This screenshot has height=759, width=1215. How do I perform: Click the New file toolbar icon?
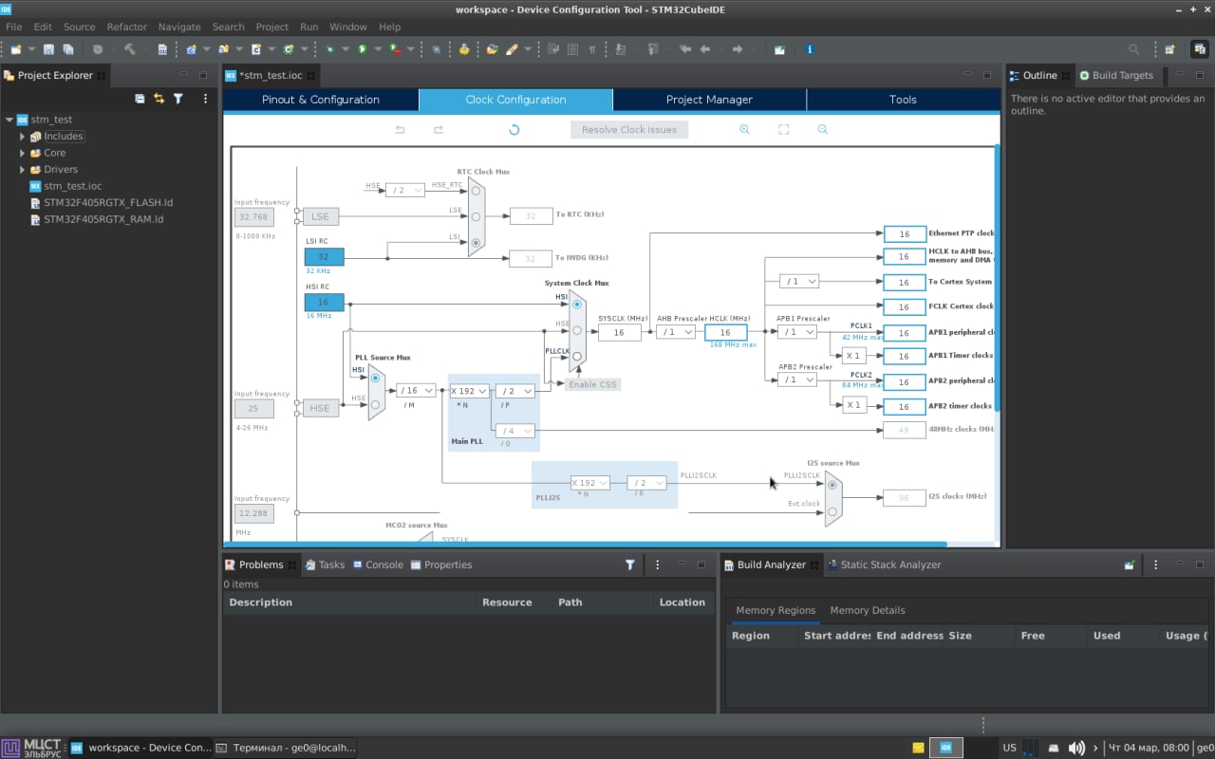pyautogui.click(x=15, y=49)
